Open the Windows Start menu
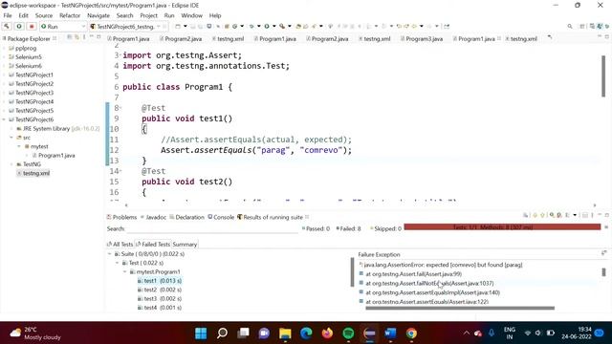 tap(201, 333)
